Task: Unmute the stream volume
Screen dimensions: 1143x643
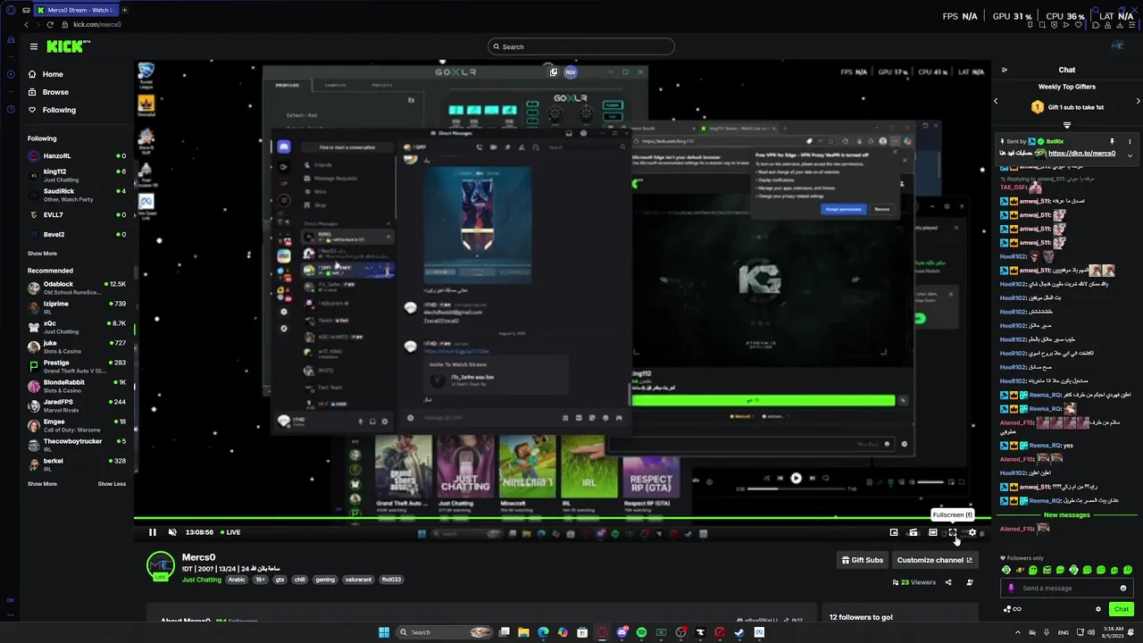Action: (172, 532)
